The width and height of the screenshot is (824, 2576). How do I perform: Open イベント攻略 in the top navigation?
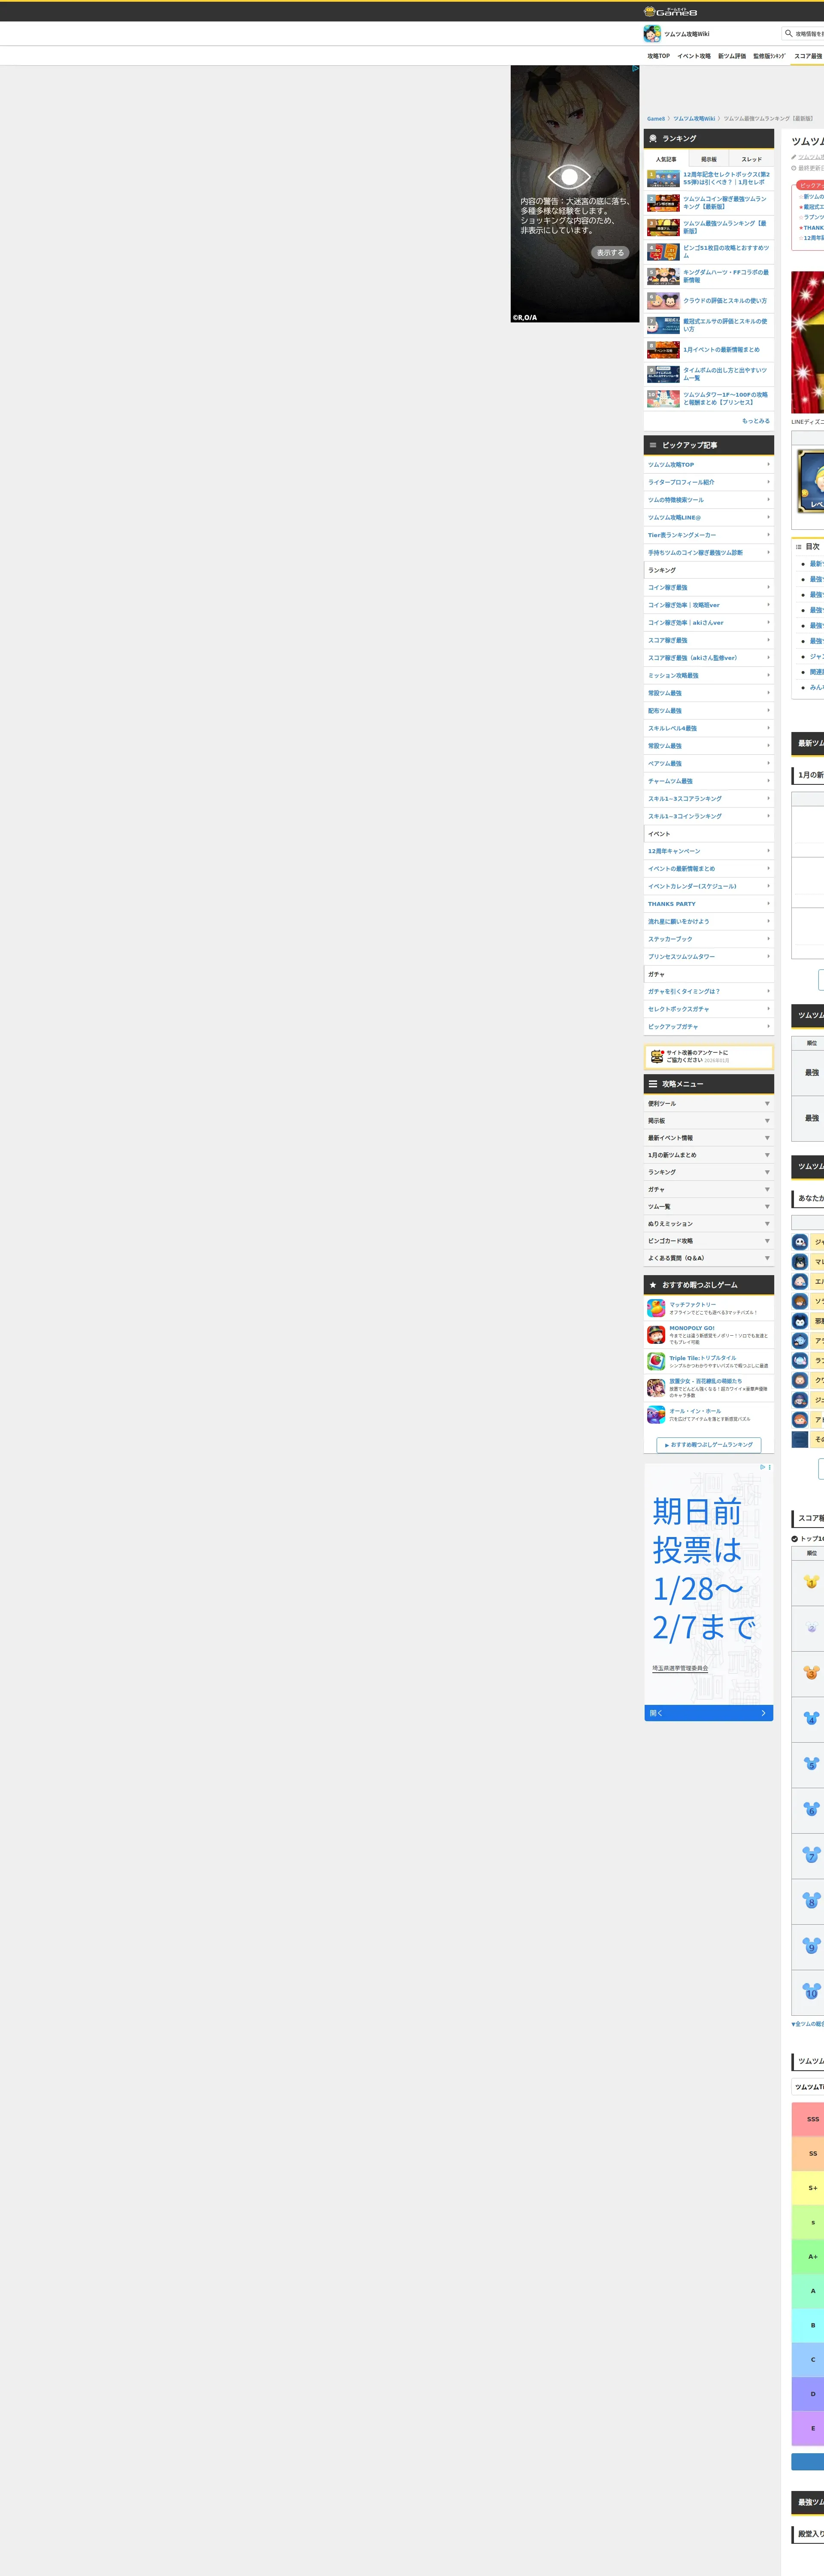click(693, 56)
